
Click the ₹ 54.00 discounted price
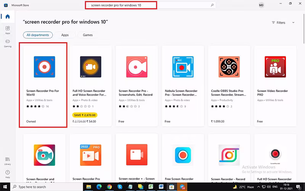click(x=91, y=121)
